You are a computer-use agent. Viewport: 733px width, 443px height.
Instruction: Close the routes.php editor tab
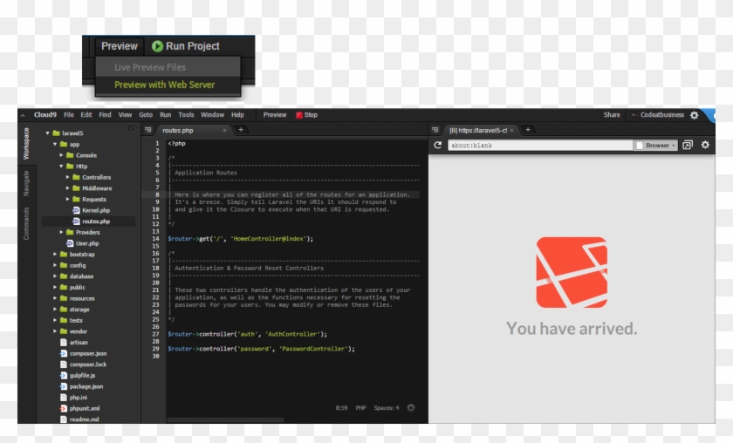coord(224,130)
